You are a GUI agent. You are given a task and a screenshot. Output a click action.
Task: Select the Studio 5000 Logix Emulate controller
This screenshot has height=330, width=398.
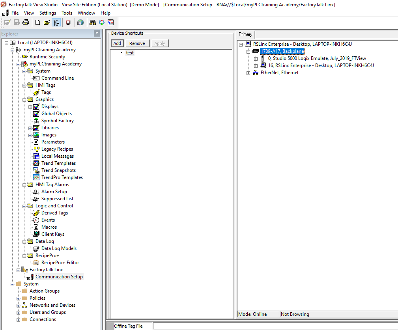[x=317, y=58]
